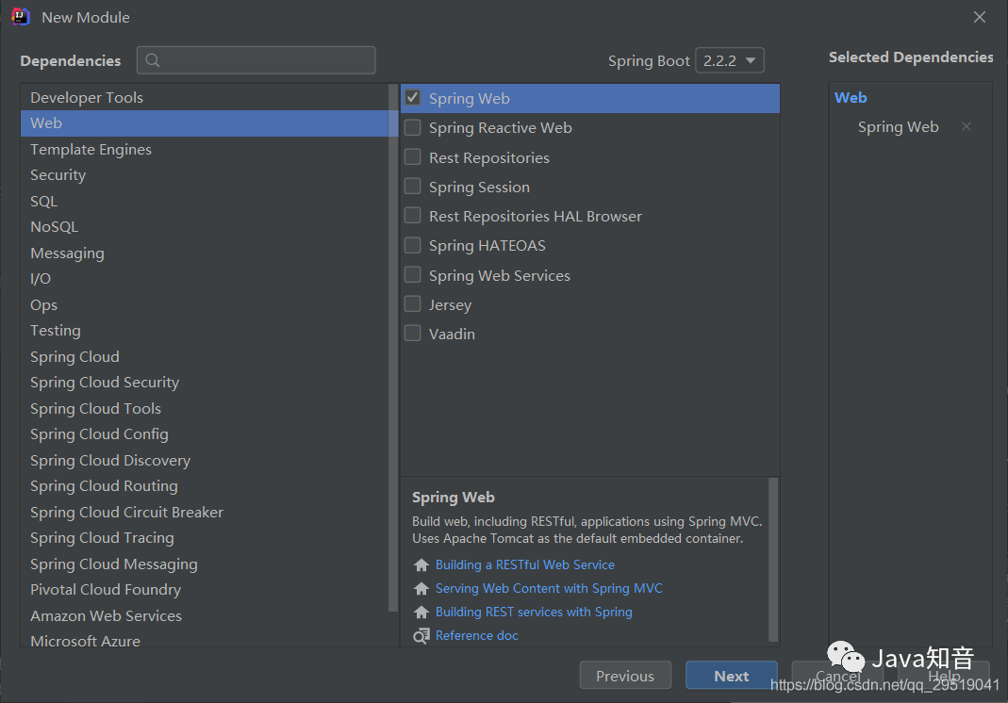Check the Rest Repositories checkbox
The width and height of the screenshot is (1008, 703).
(x=413, y=156)
